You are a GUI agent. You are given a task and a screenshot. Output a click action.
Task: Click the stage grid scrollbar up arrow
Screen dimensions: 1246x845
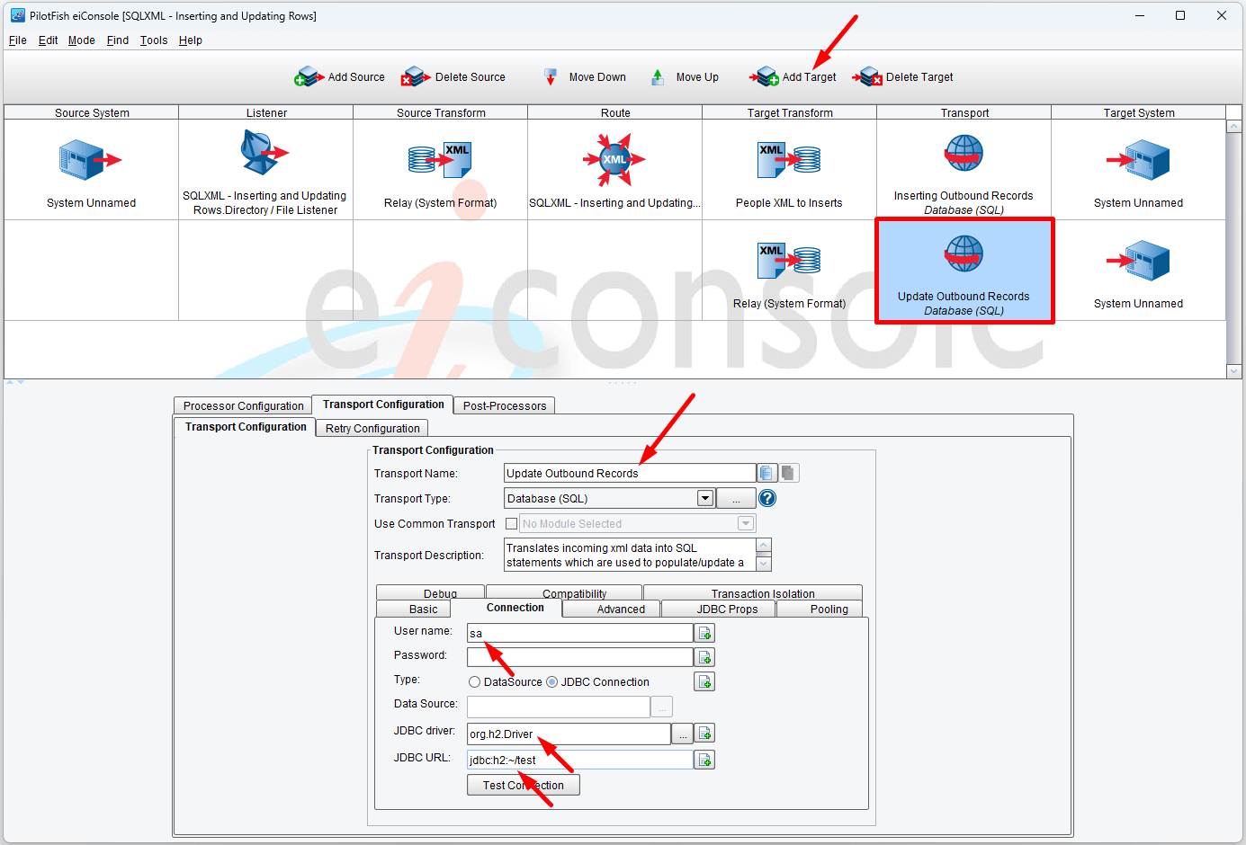tap(1233, 127)
